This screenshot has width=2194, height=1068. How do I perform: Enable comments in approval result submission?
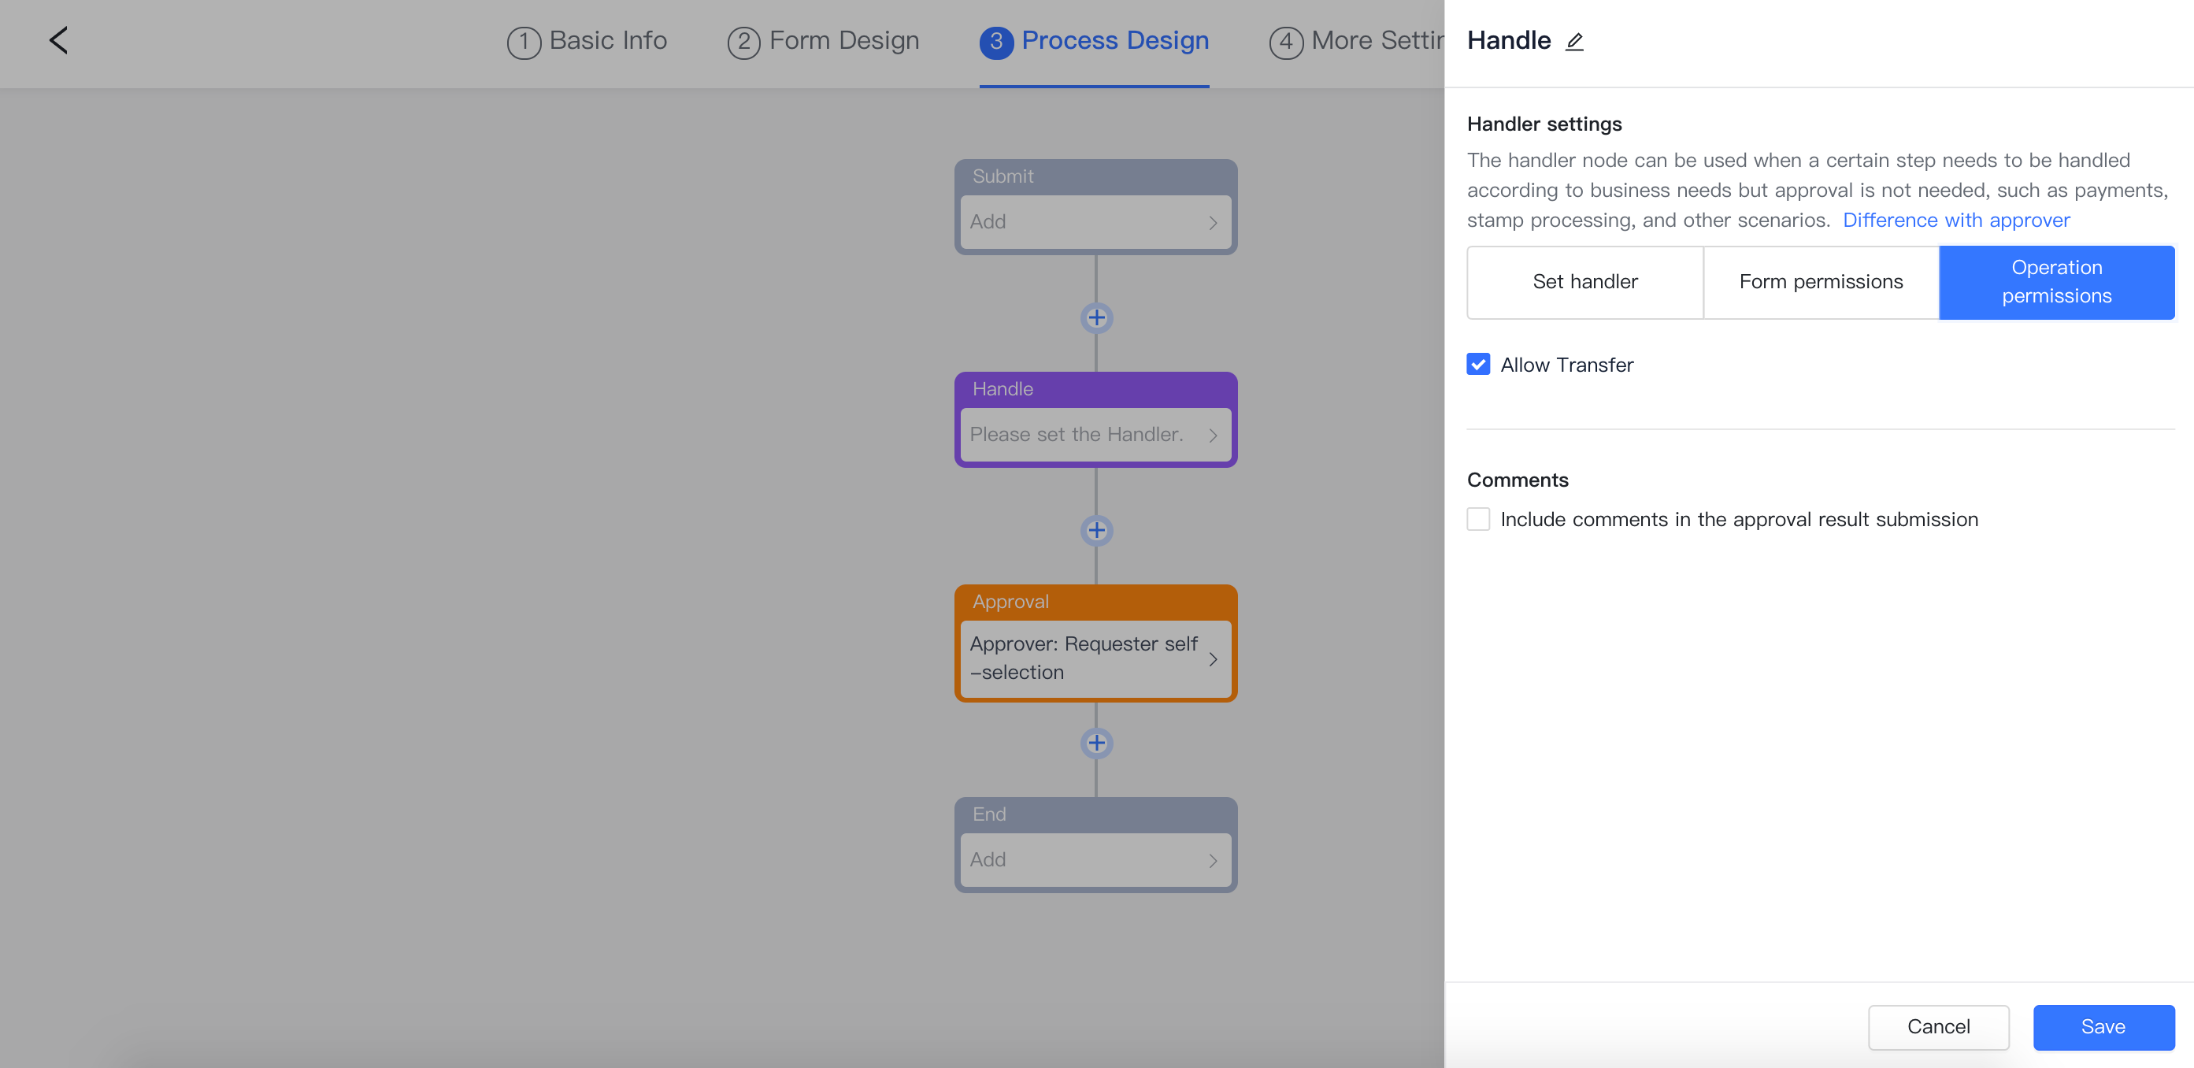pos(1477,519)
